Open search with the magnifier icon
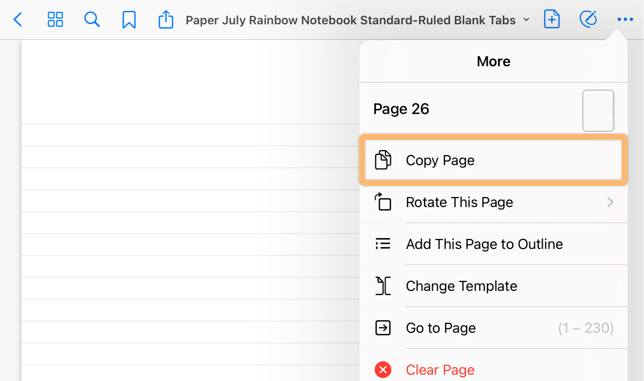The height and width of the screenshot is (381, 644). coord(92,20)
